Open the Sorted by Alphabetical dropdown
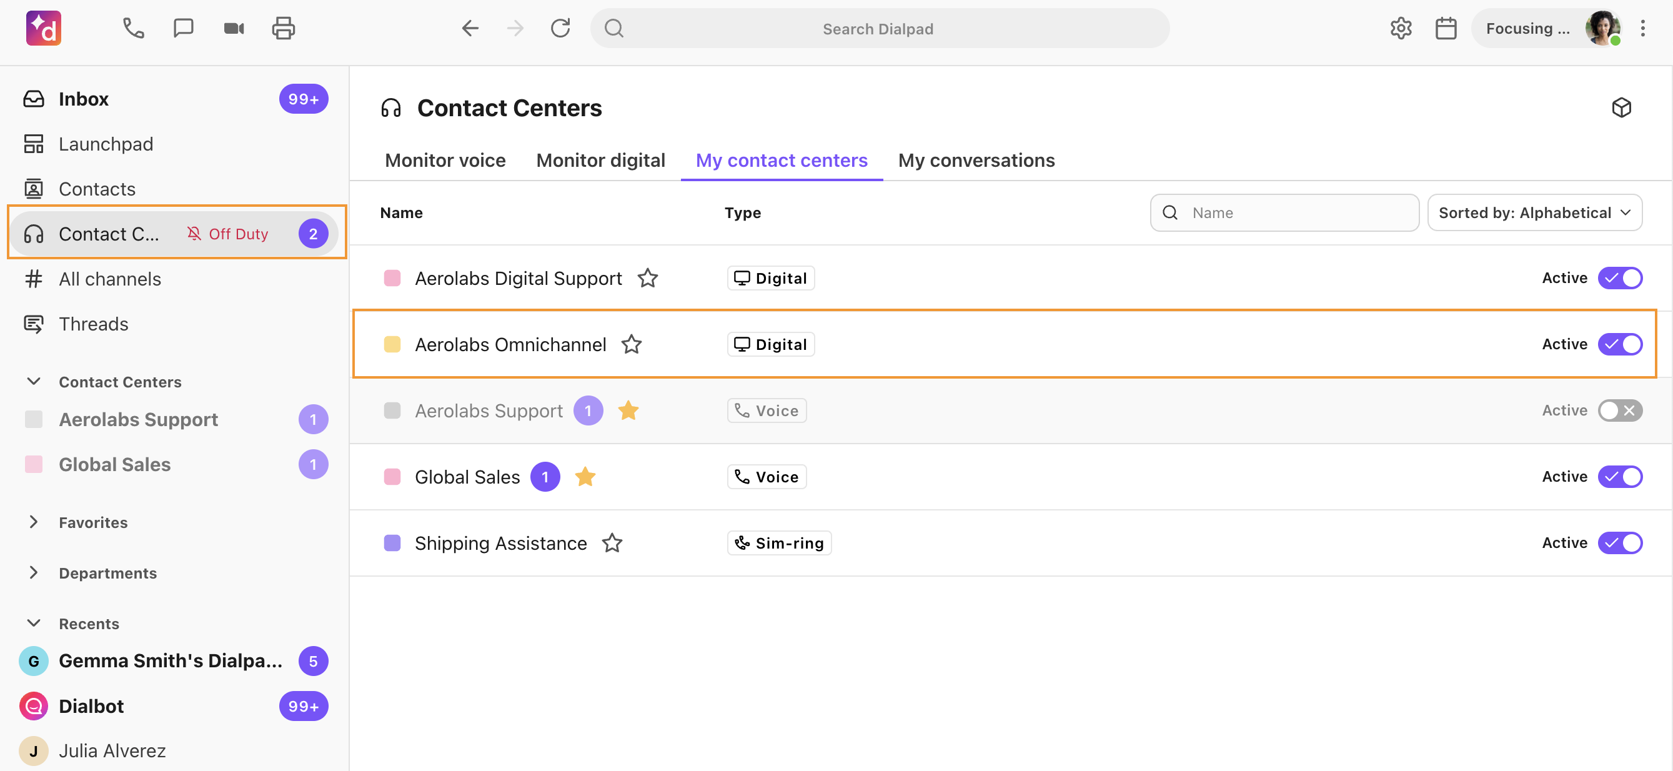1673x771 pixels. coord(1534,212)
